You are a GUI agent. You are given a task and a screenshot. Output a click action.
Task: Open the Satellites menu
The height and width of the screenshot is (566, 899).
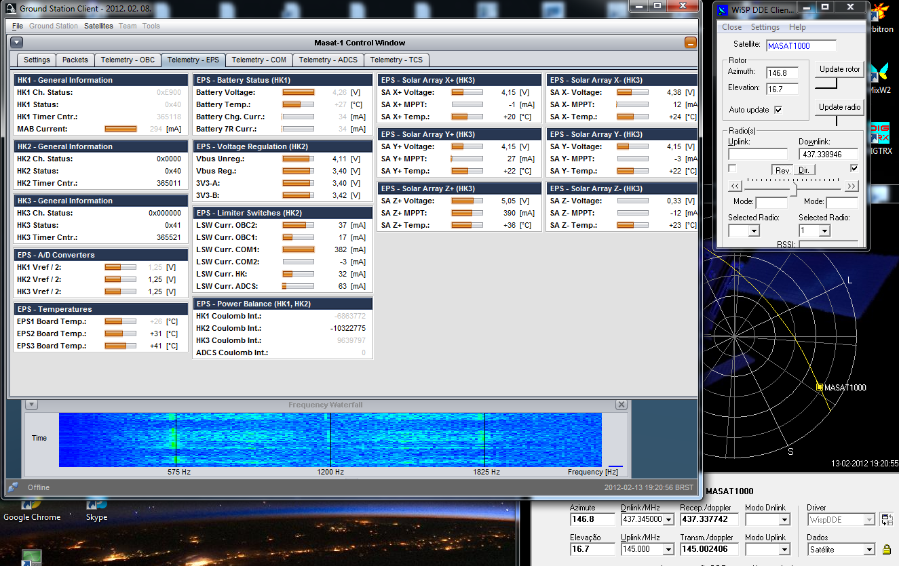[x=98, y=26]
